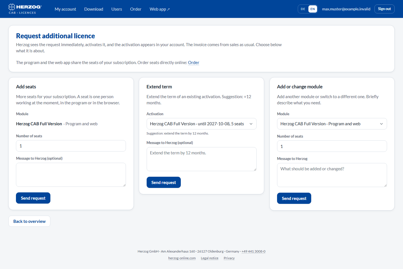Image resolution: width=403 pixels, height=269 pixels.
Task: Follow the Order link in the intro text
Action: 194,63
